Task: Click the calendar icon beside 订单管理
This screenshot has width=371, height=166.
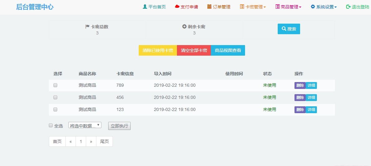Action: click(x=209, y=7)
